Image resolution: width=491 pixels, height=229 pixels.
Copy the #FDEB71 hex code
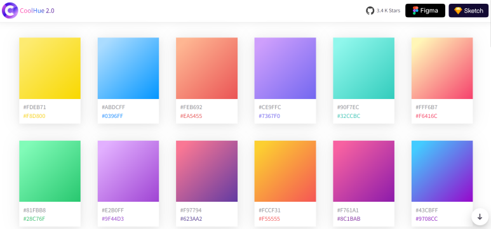point(35,107)
